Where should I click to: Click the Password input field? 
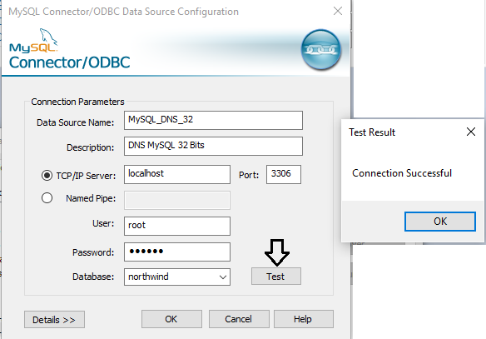pyautogui.click(x=177, y=252)
